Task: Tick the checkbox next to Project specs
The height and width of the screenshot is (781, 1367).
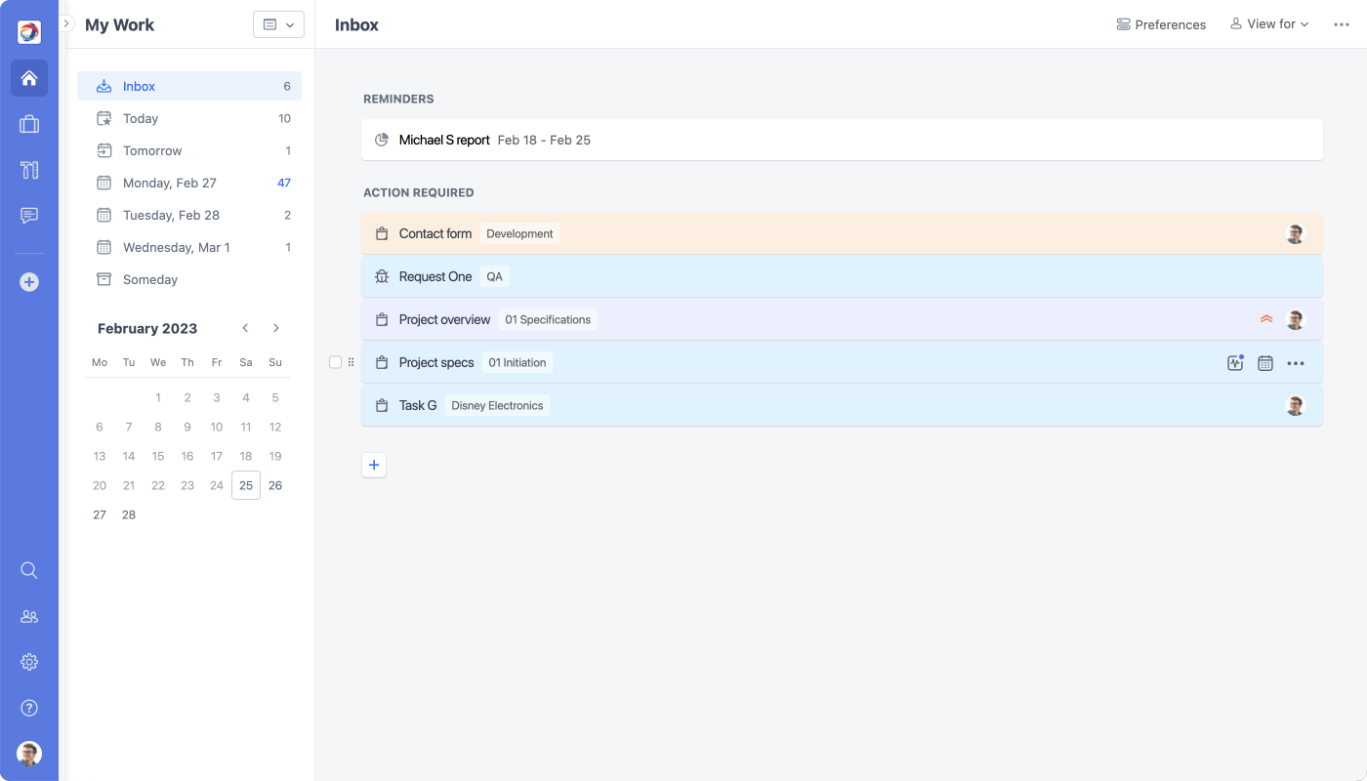Action: click(x=336, y=362)
